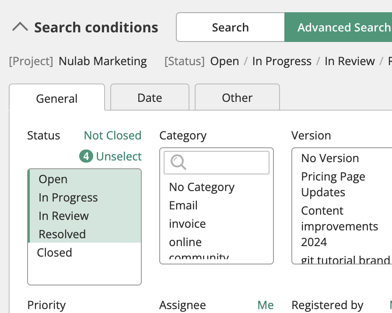392x313 pixels.
Task: Deselect the Open status option
Action: tap(53, 179)
